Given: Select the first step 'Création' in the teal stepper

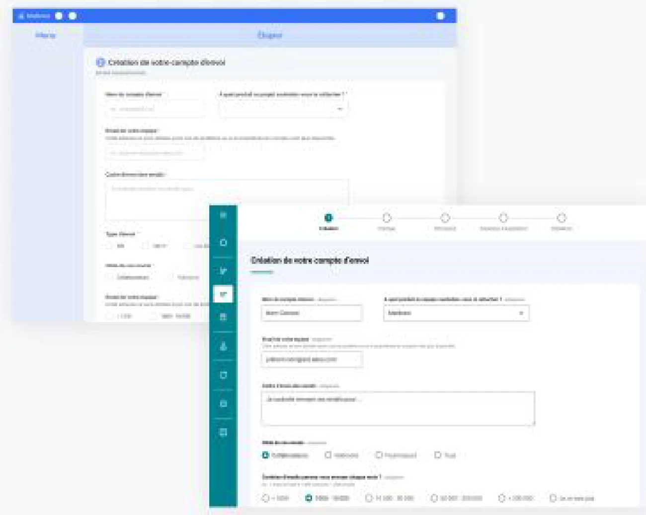Looking at the screenshot, I should tap(328, 218).
